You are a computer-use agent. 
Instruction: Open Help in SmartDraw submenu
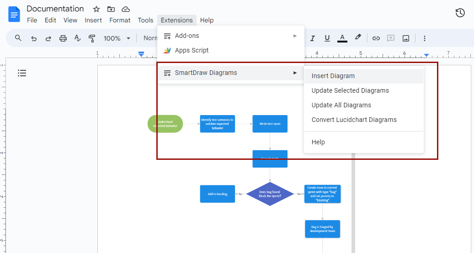pos(364,142)
